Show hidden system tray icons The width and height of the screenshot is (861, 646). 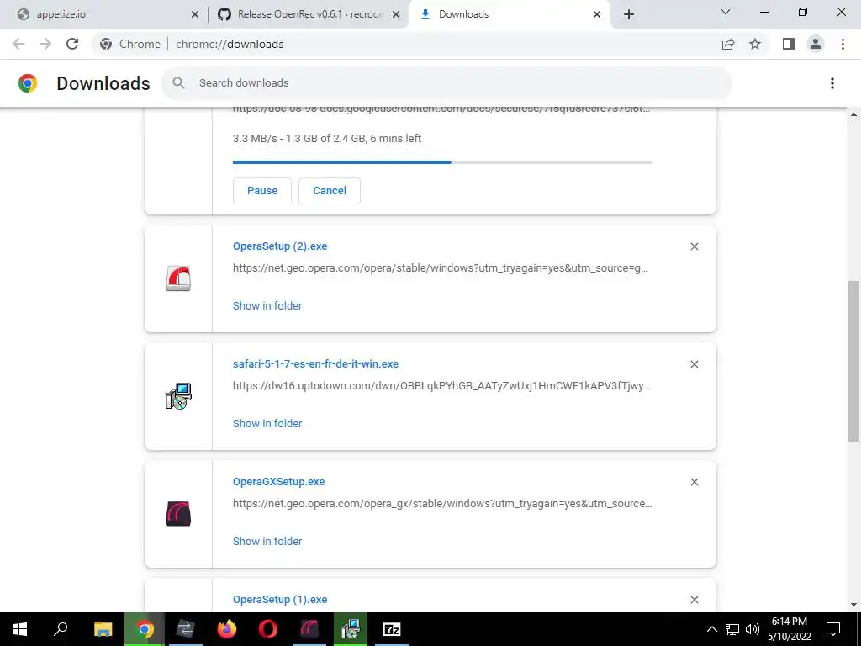[x=711, y=629]
